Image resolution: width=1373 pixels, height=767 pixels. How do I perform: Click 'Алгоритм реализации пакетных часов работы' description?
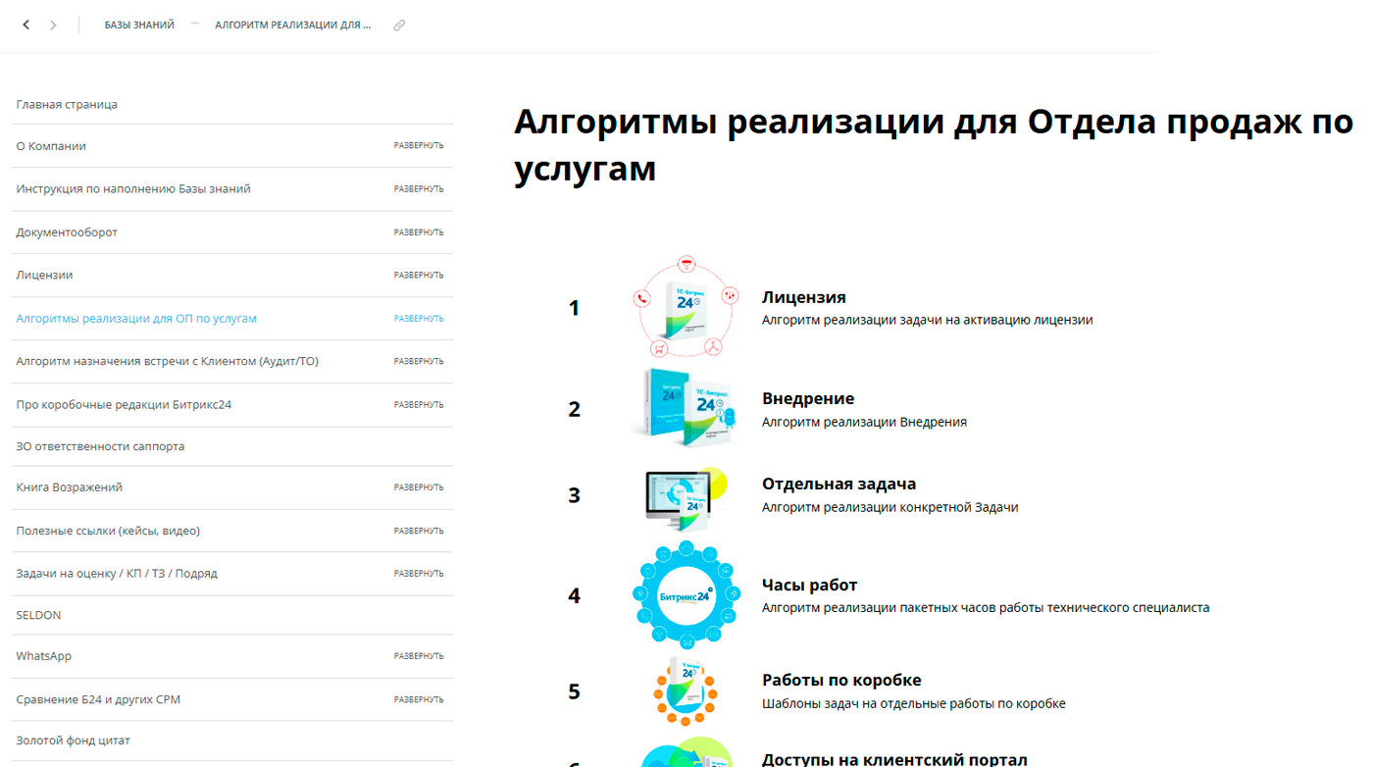(x=986, y=608)
